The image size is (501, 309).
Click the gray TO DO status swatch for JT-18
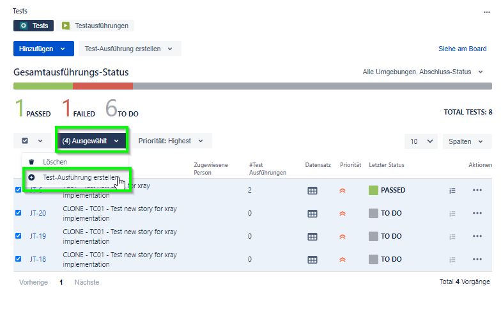373,260
